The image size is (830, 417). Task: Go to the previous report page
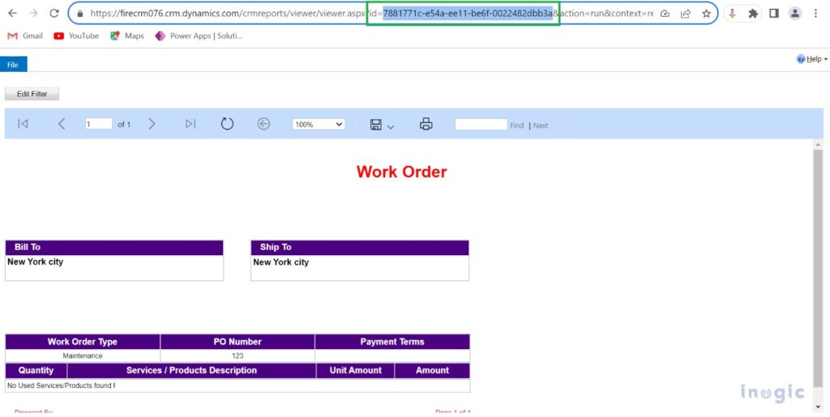click(62, 124)
